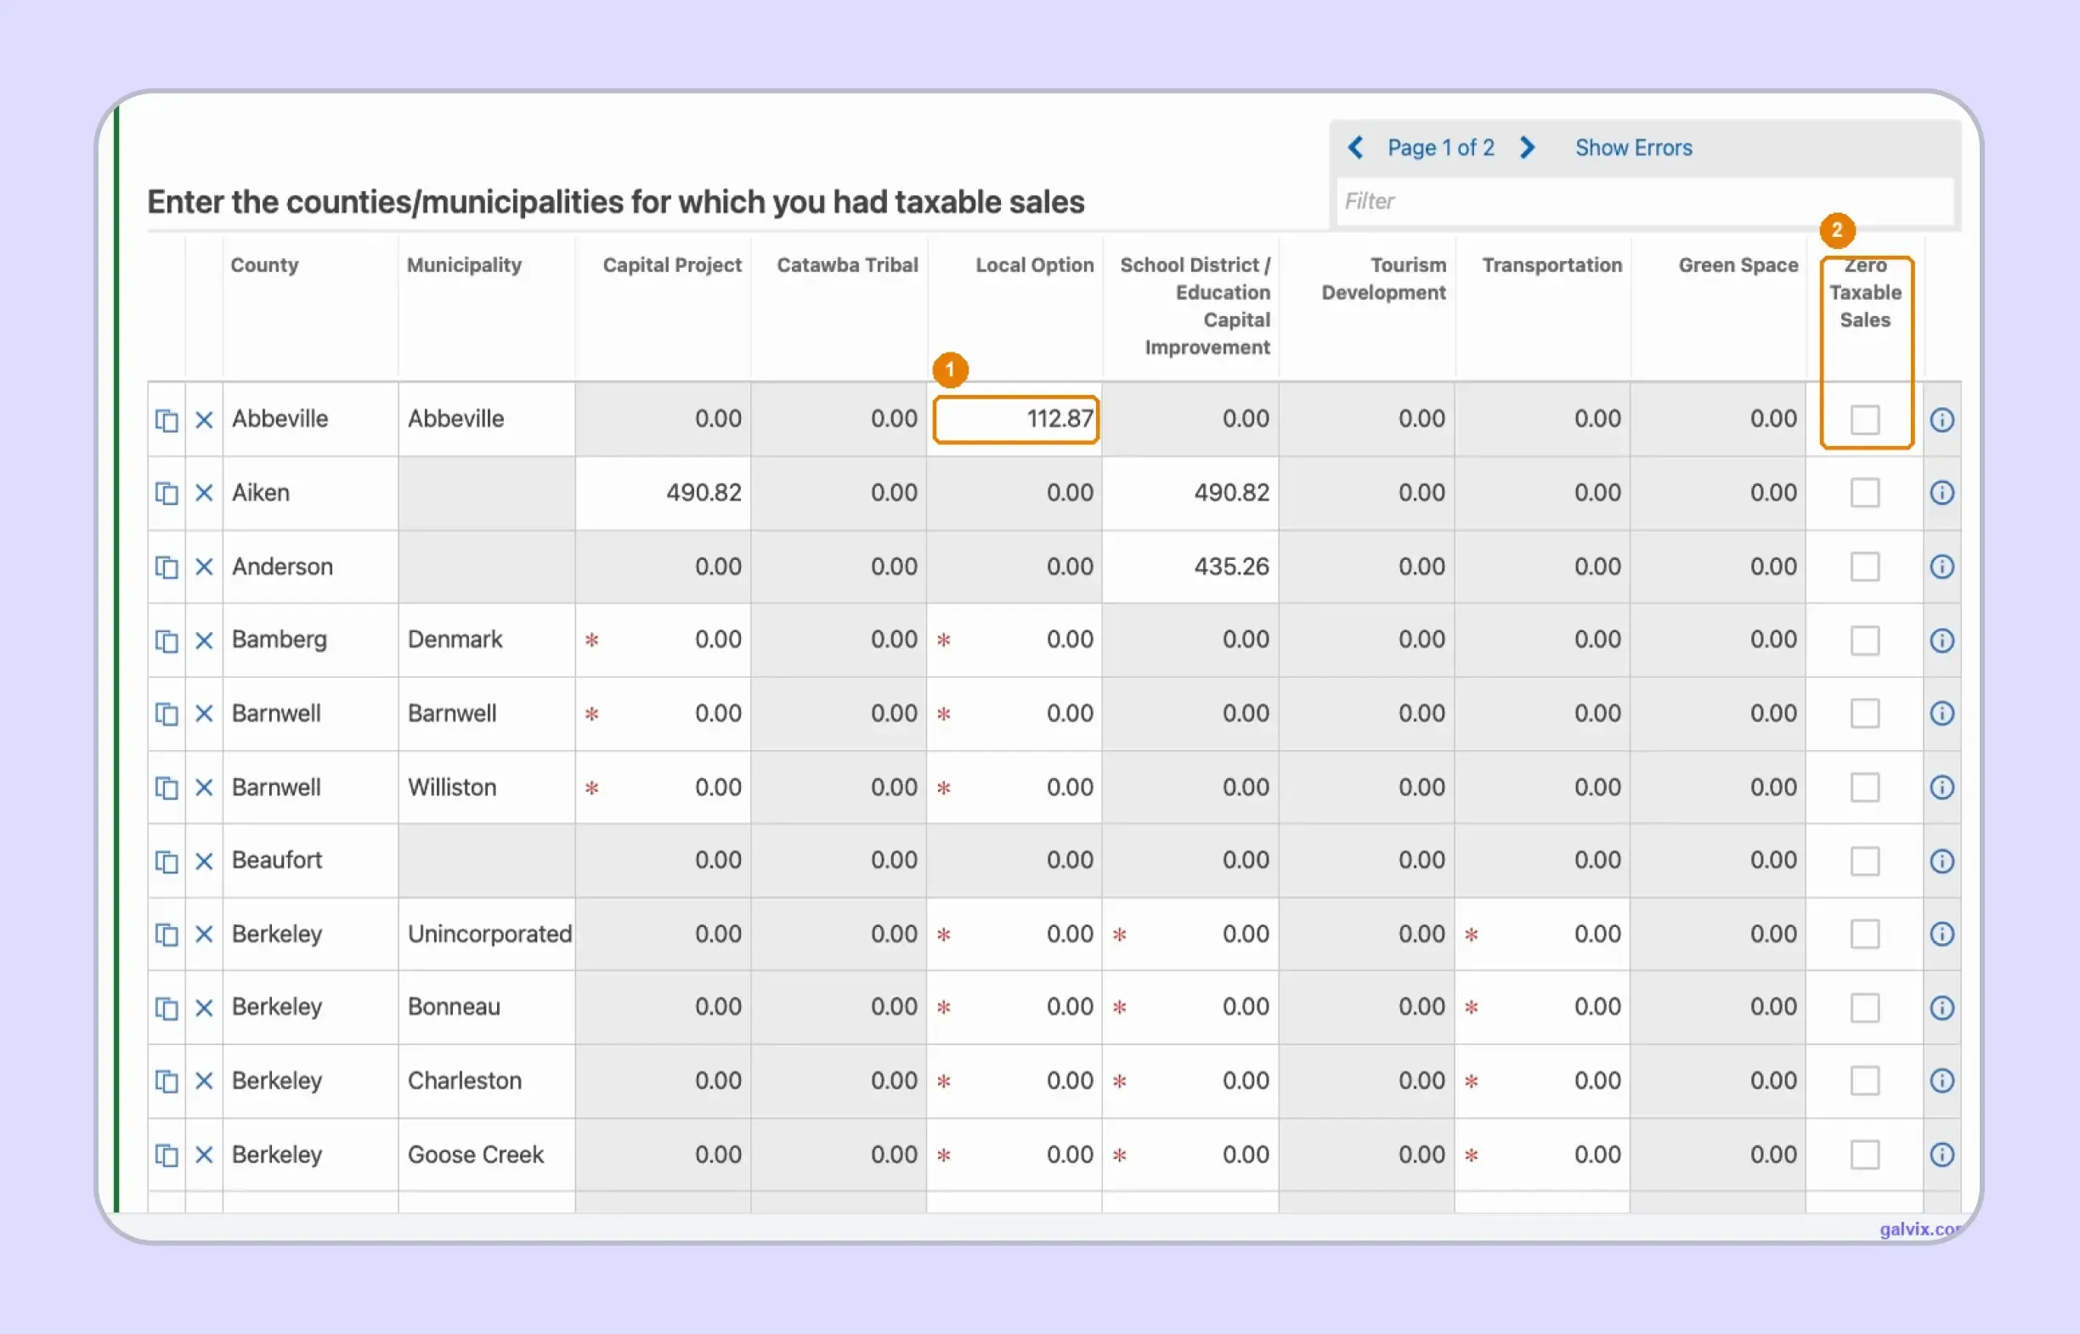Check Zero Taxable Sales for Berkeley Bonneau

tap(1865, 1008)
